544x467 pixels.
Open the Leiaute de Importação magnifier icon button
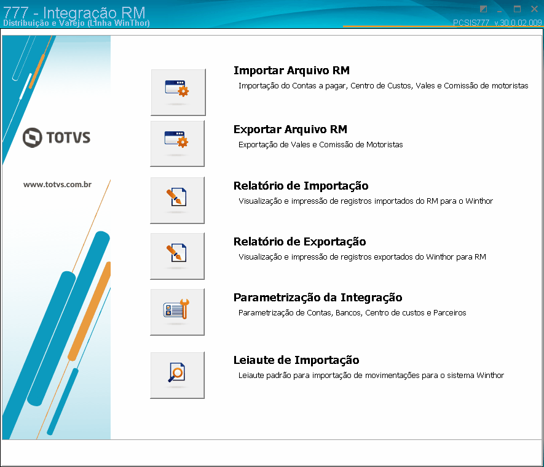pyautogui.click(x=177, y=375)
